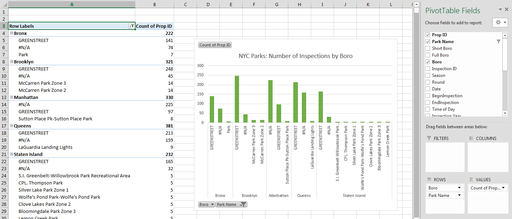The height and width of the screenshot is (219, 512).
Task: Select the Wolfe's Pond Park row label cell
Action: 72,197
